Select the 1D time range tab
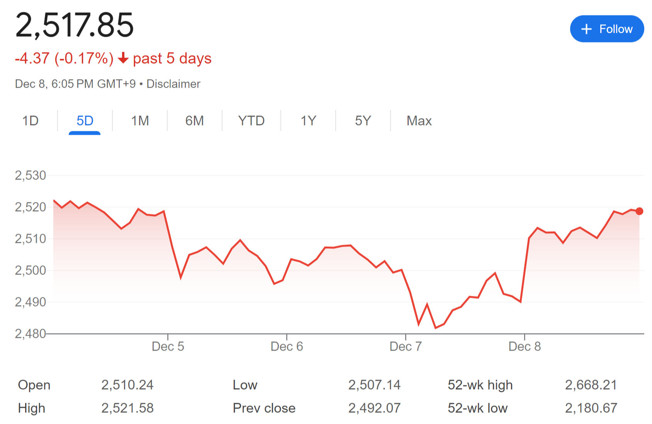The height and width of the screenshot is (424, 652). [30, 121]
